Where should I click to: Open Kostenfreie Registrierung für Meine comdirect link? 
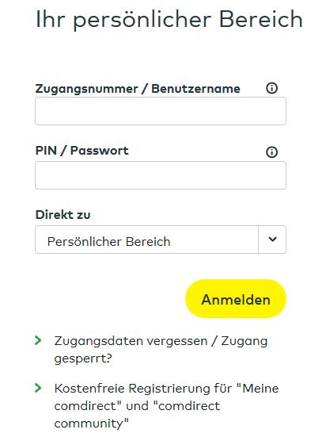click(x=166, y=405)
